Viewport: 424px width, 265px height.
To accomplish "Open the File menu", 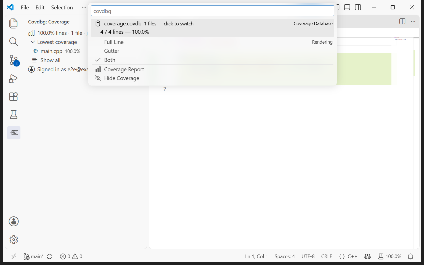I will coord(25,7).
